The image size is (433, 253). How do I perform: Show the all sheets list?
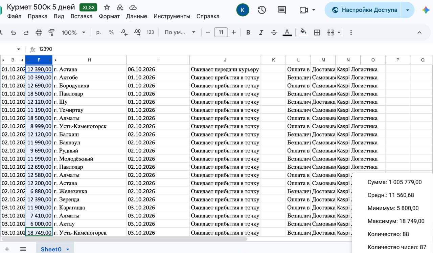[23, 249]
